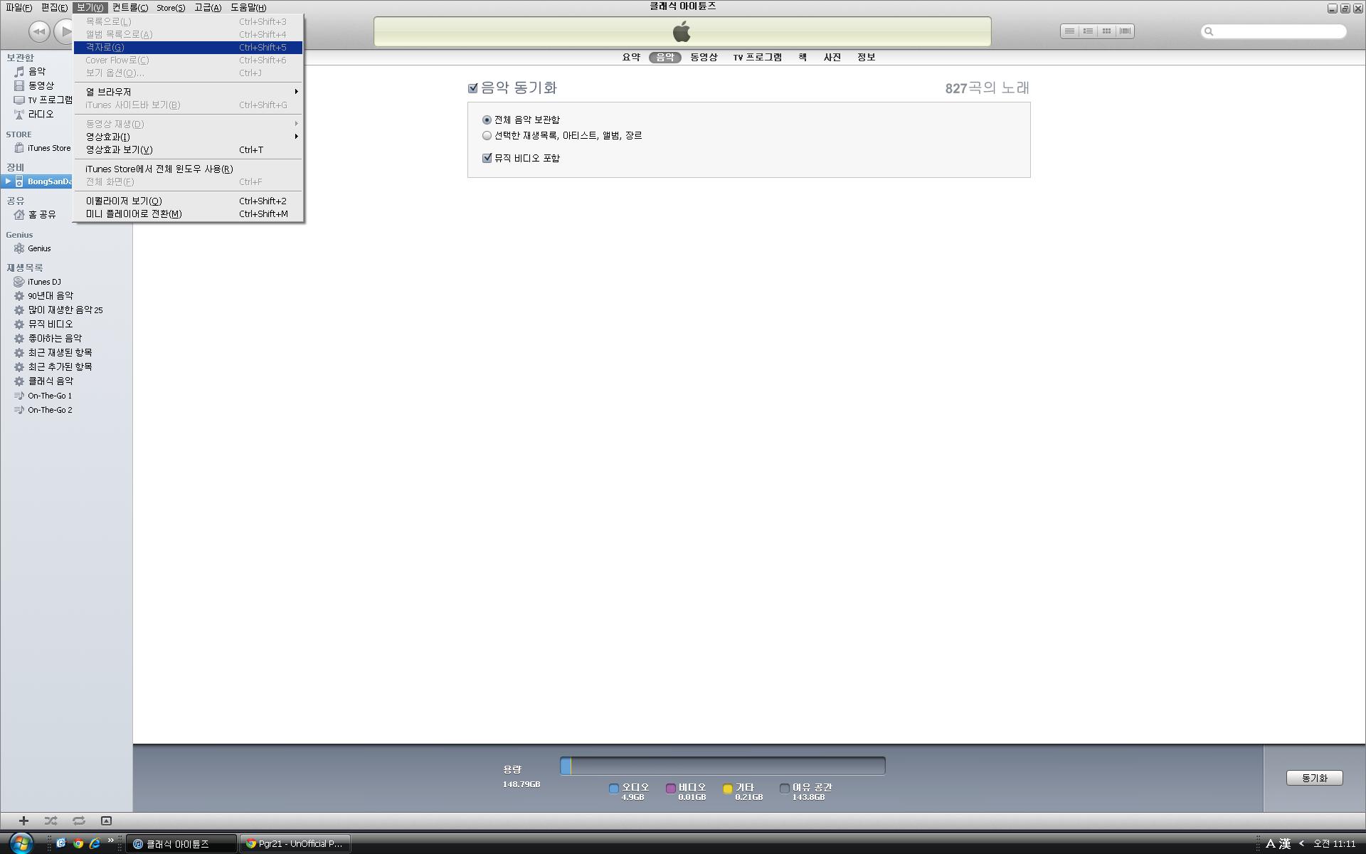Open Store(S) menu
The height and width of the screenshot is (854, 1366).
[x=171, y=8]
